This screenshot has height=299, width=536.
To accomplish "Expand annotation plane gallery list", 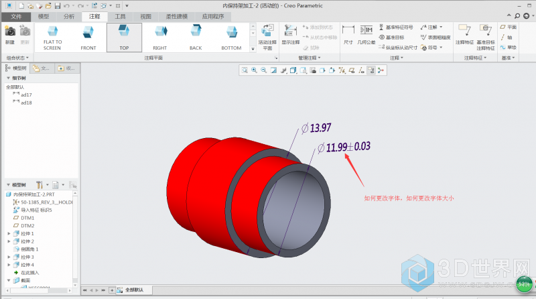I will coord(253,49).
